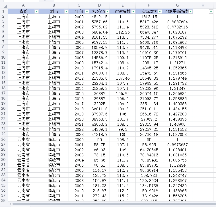
Task: Select cell with value 120.8024
Action: (149, 180)
